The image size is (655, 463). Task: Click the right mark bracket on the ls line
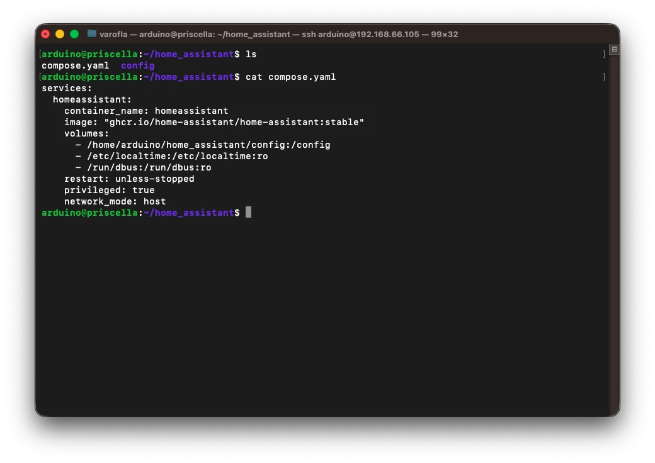[x=603, y=55]
